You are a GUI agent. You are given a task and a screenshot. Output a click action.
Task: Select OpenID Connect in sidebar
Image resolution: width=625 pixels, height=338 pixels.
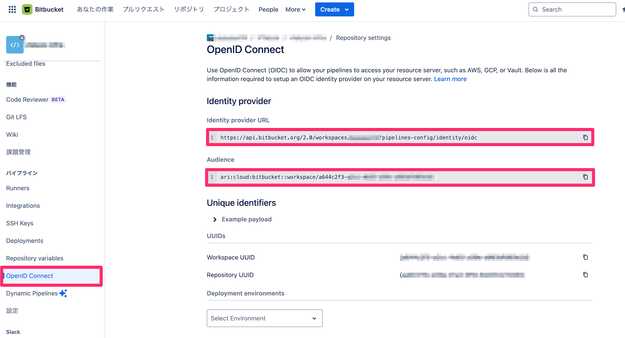pyautogui.click(x=51, y=276)
